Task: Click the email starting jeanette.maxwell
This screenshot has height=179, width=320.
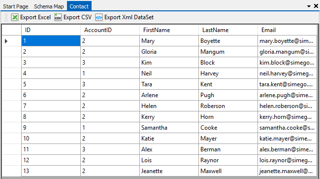Action: (x=287, y=171)
